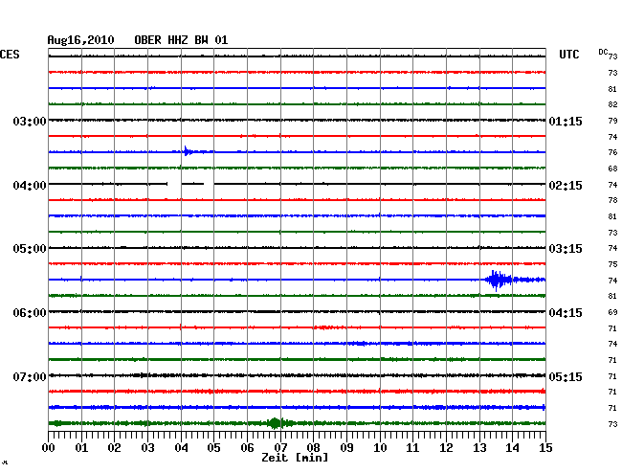Click the DC value 76
Viewport: 622px width, 473px height.
point(612,152)
